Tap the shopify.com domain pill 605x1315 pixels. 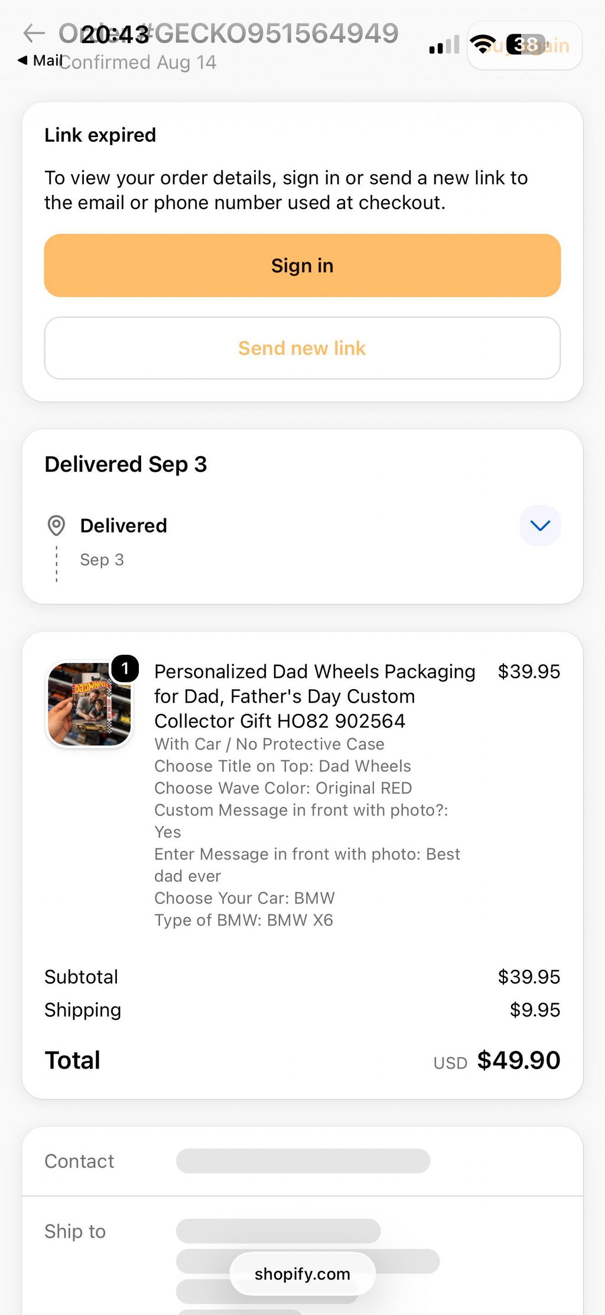pyautogui.click(x=302, y=1274)
